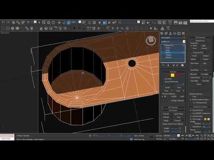Click Create Shape From Selection button
This screenshot has width=214, height=160.
pos(173,124)
